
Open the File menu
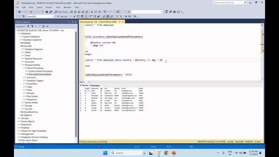[x=17, y=7]
